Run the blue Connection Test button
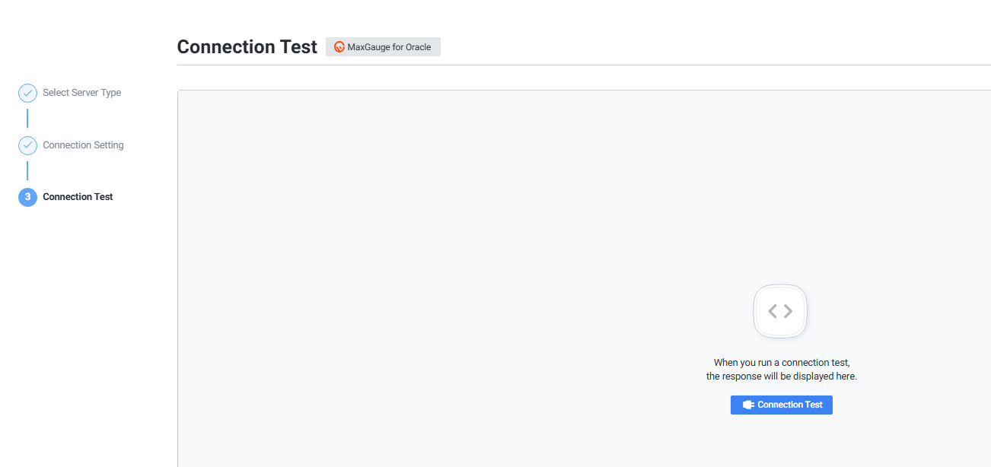The width and height of the screenshot is (991, 467). coord(782,405)
